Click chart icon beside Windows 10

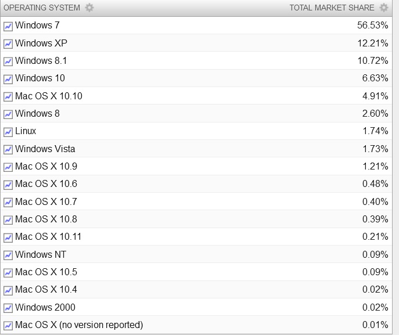[8, 79]
